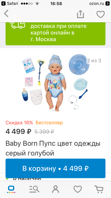This screenshot has height=198, width=111.
Task: Open the Ozon home tab icon
Action: click(11, 190)
